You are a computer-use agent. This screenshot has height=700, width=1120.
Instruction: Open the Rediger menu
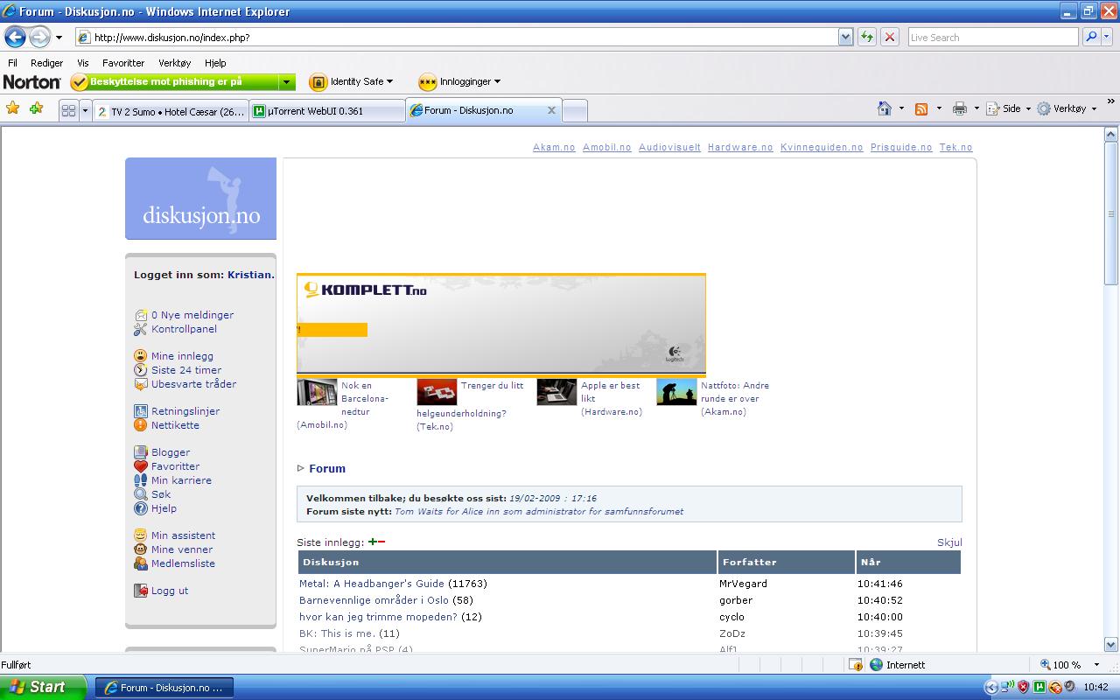46,63
